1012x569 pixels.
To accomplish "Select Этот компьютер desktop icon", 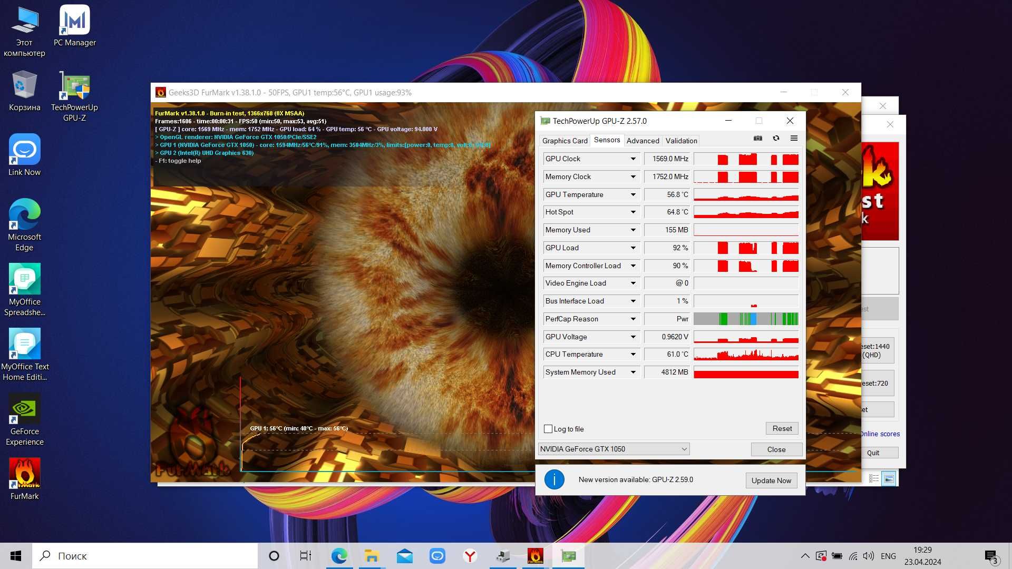I will pos(24,32).
